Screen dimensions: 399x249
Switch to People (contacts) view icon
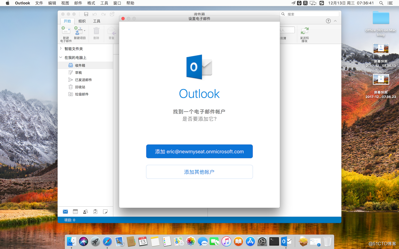pyautogui.click(x=85, y=212)
